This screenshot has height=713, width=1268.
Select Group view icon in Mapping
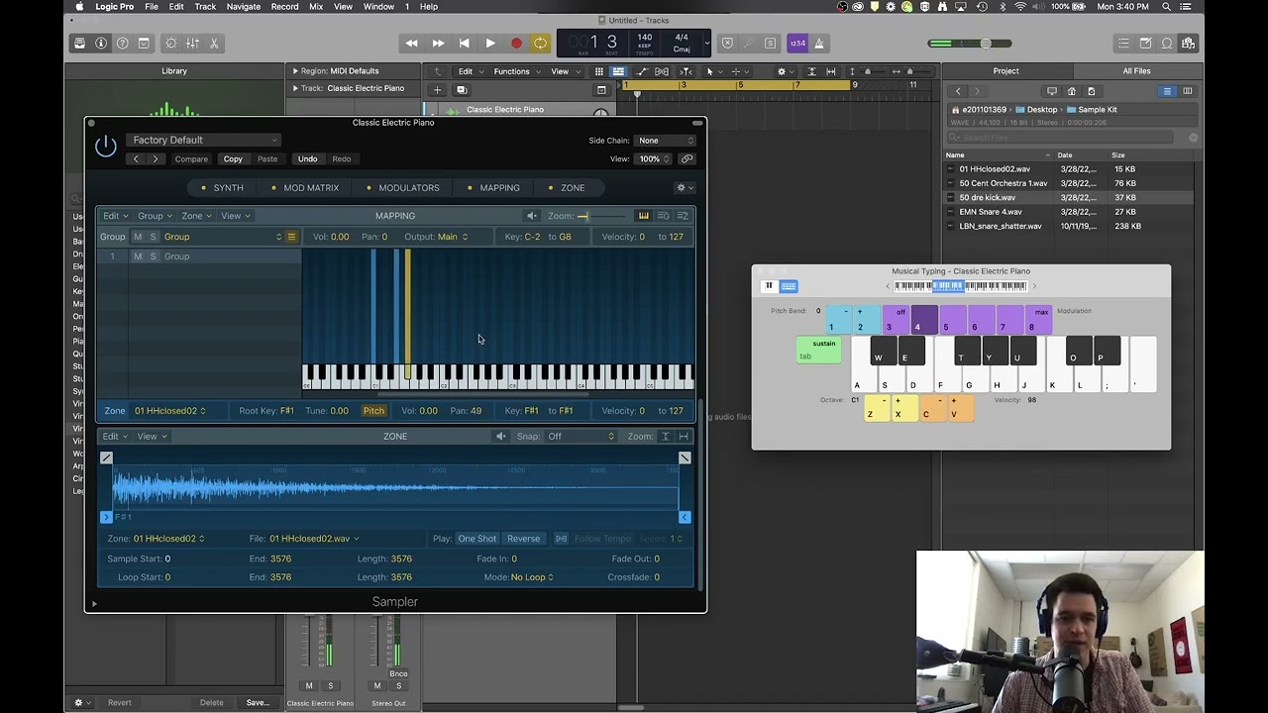(x=664, y=216)
